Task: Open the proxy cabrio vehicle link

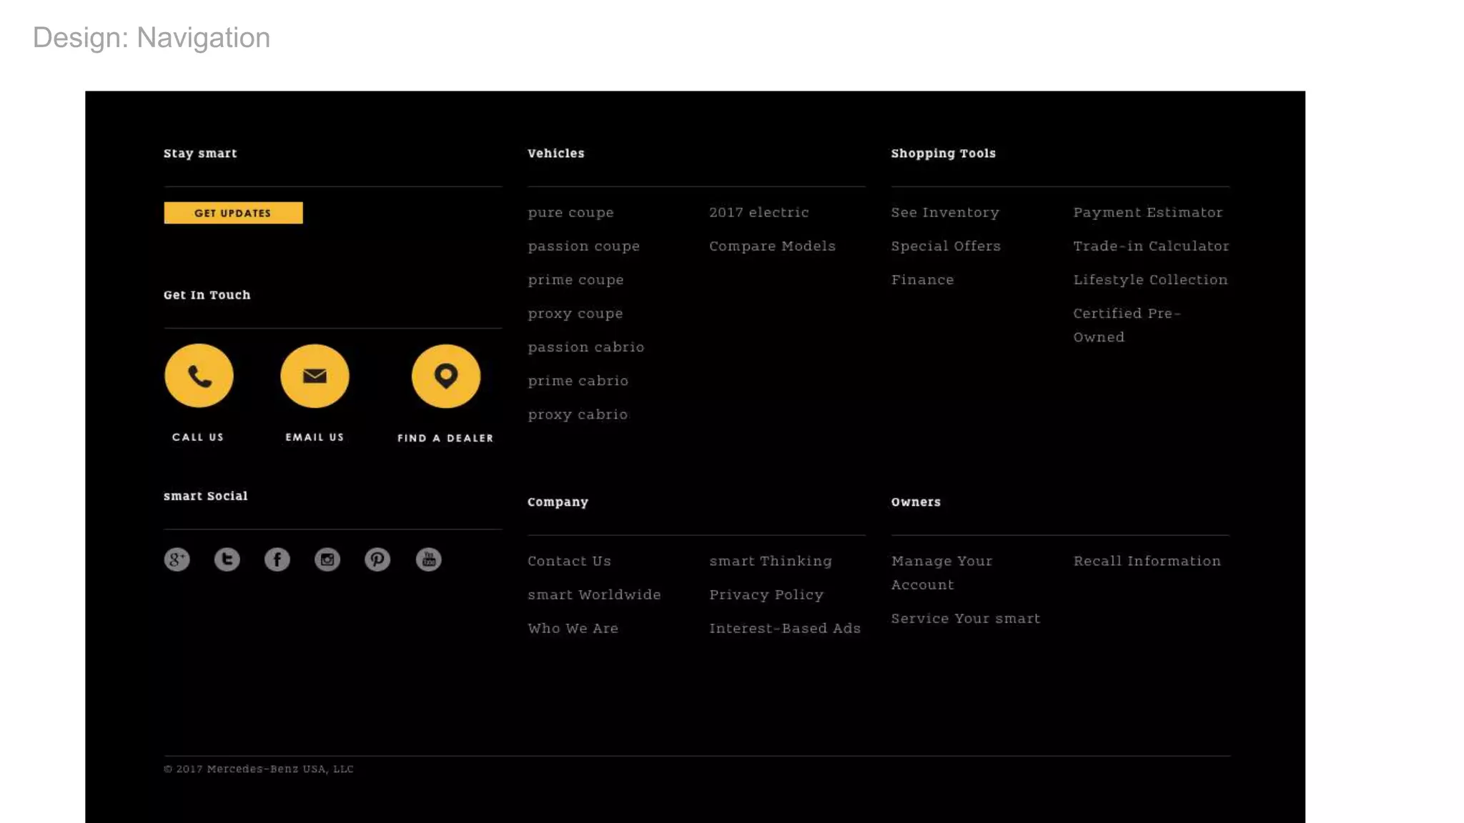Action: (578, 415)
